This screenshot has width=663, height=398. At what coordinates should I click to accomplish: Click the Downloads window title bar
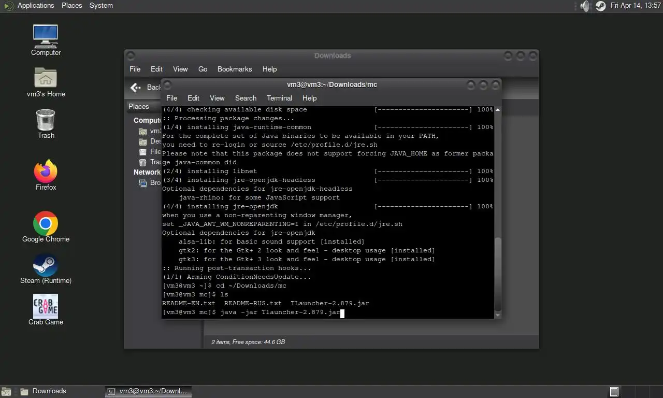[x=332, y=55]
